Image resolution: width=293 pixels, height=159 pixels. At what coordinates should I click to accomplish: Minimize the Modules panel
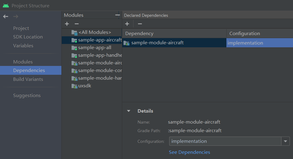coord(117,15)
